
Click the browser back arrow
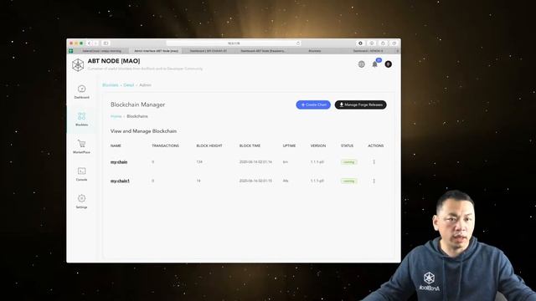pos(90,43)
